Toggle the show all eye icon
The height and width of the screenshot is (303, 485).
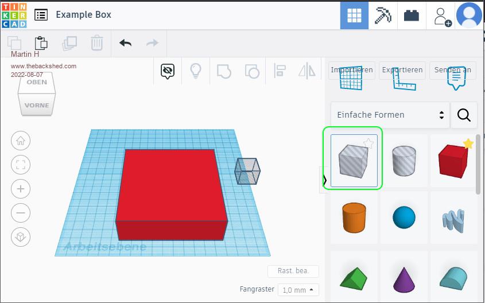[168, 71]
